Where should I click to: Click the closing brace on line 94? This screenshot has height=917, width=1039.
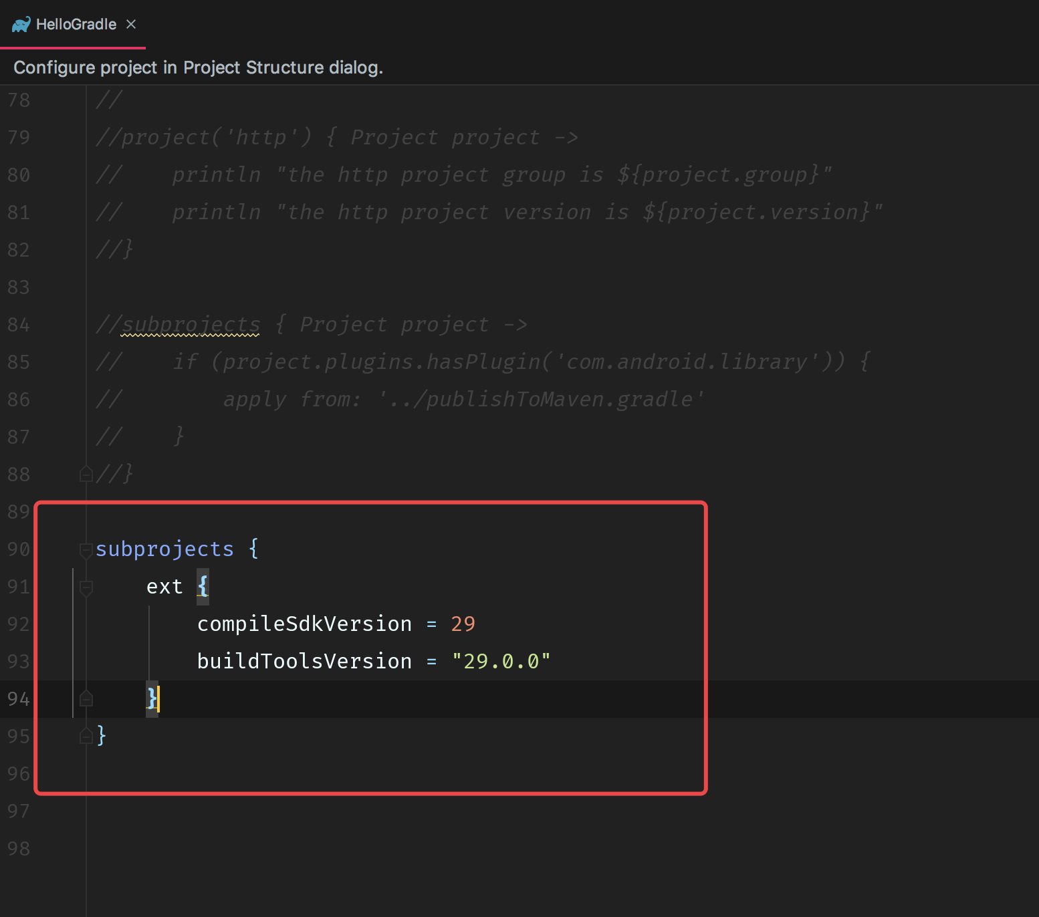[x=152, y=698]
